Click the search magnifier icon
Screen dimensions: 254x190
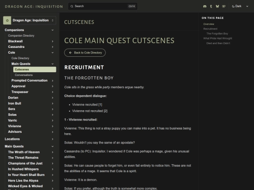coord(72,6)
